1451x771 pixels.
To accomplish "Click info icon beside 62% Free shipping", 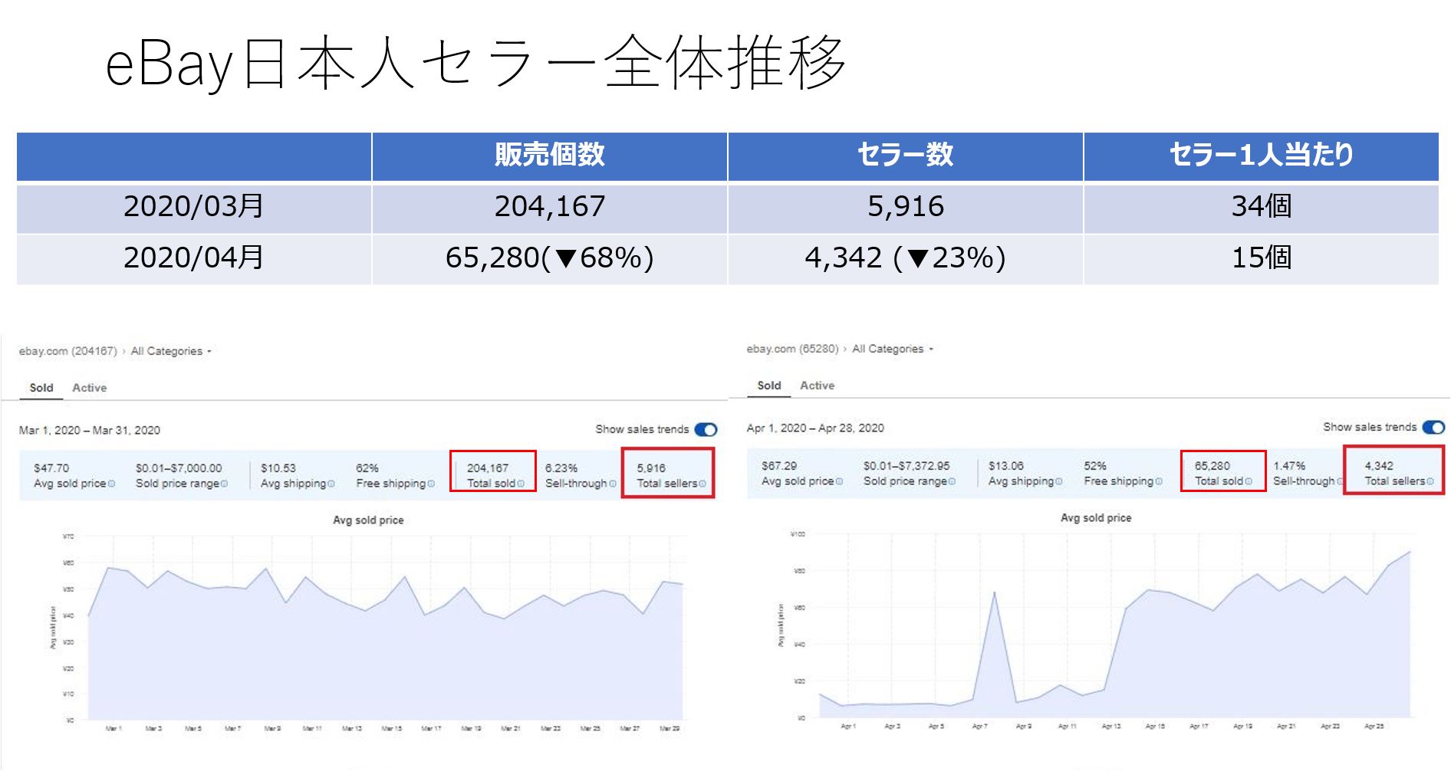I will pos(431,484).
